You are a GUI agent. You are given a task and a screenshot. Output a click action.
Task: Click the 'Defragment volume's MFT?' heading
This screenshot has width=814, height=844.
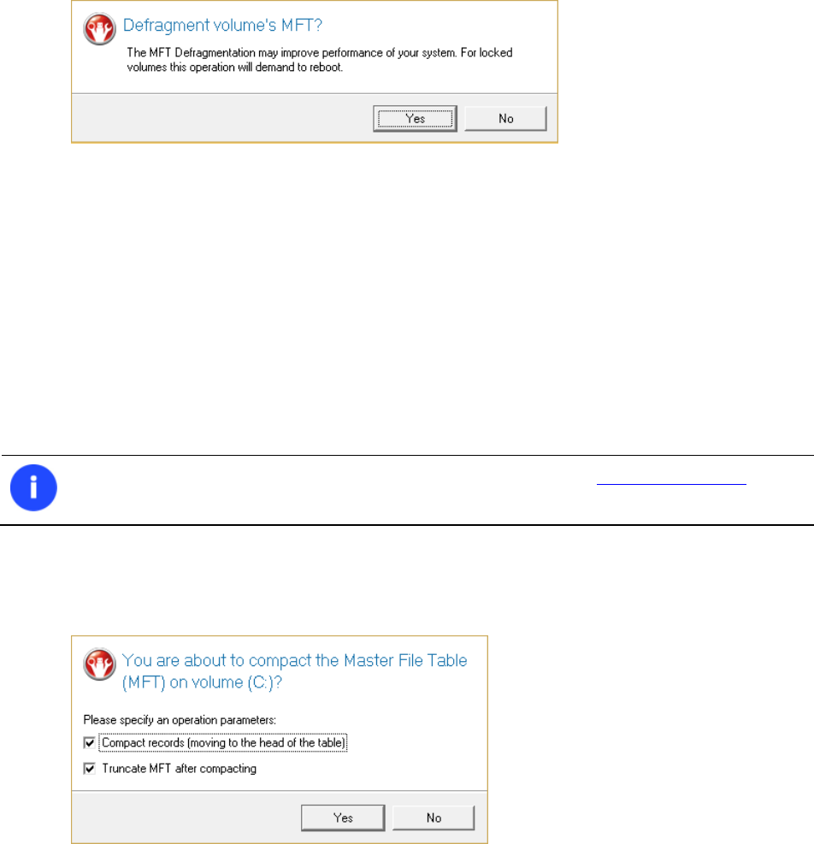point(222,26)
